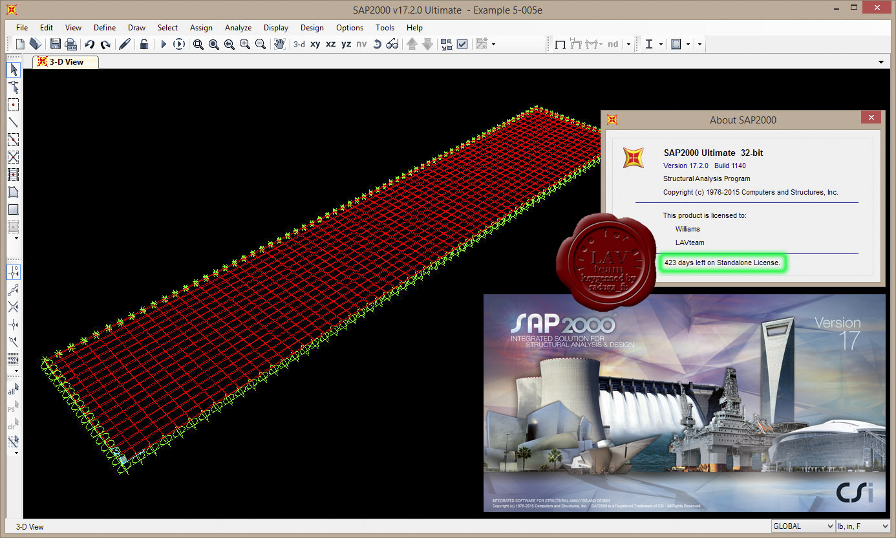
Task: Select the reshape object tool
Action: (13, 87)
